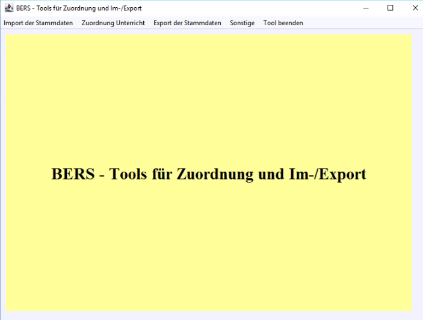Open the Import der Stammdaten menu
The height and width of the screenshot is (320, 423).
click(x=38, y=23)
